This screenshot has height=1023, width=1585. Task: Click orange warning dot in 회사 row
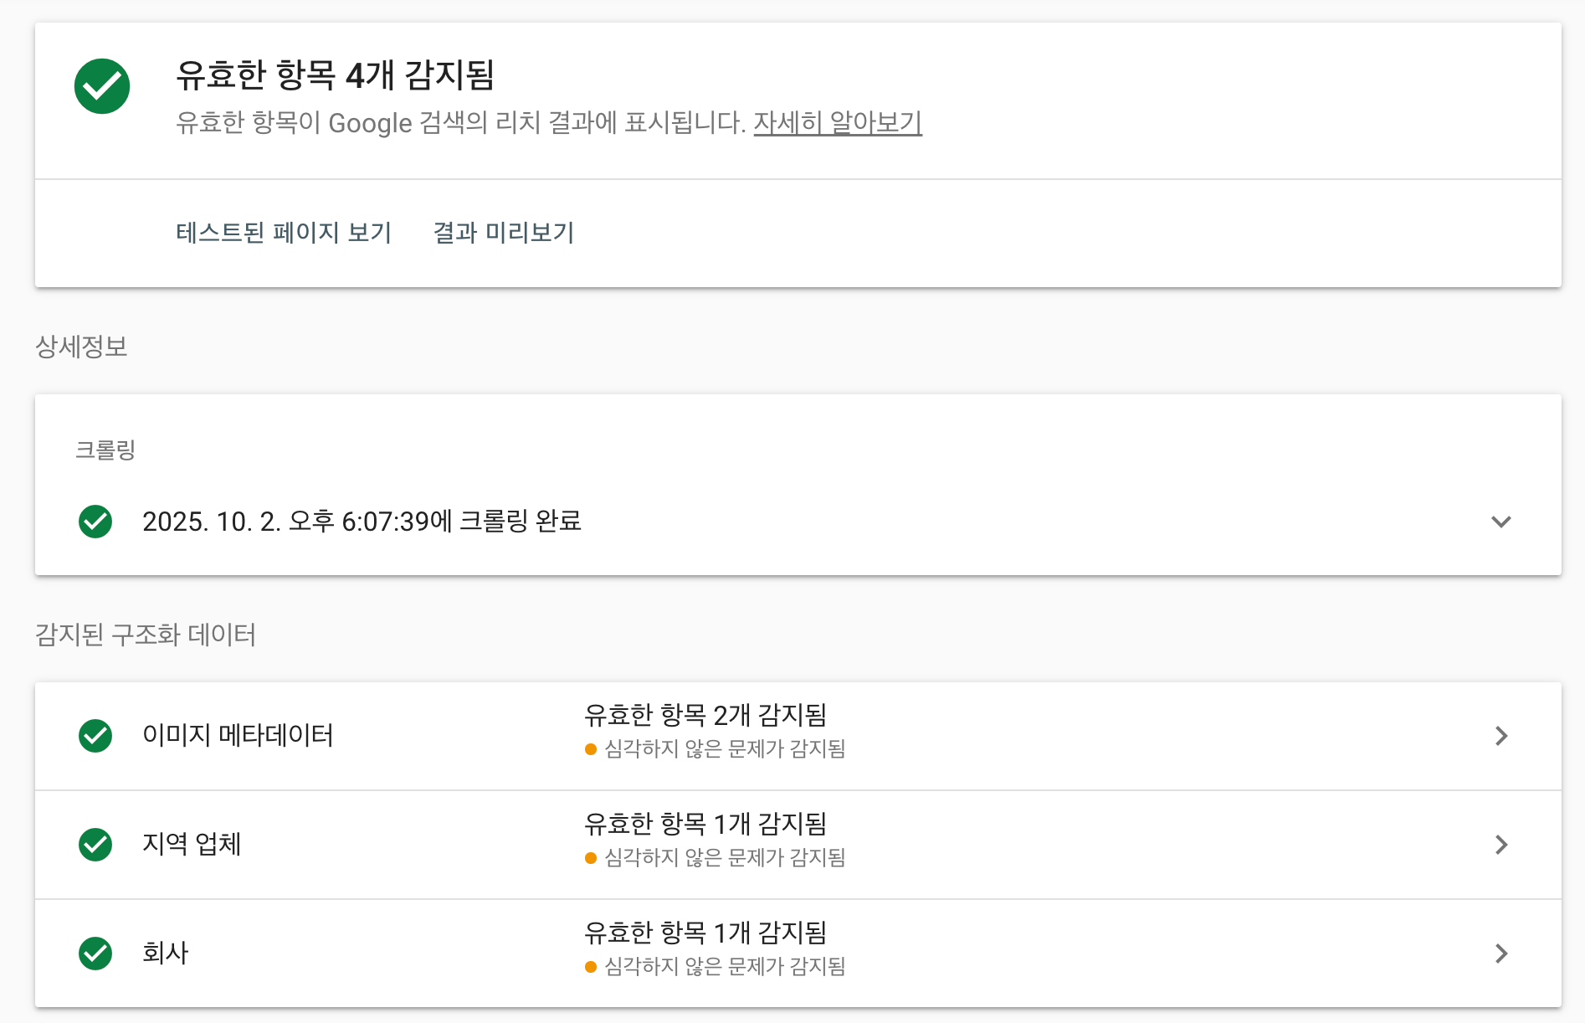point(591,967)
